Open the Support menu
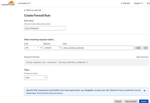This screenshot has height=103, width=150. pyautogui.click(x=138, y=3)
